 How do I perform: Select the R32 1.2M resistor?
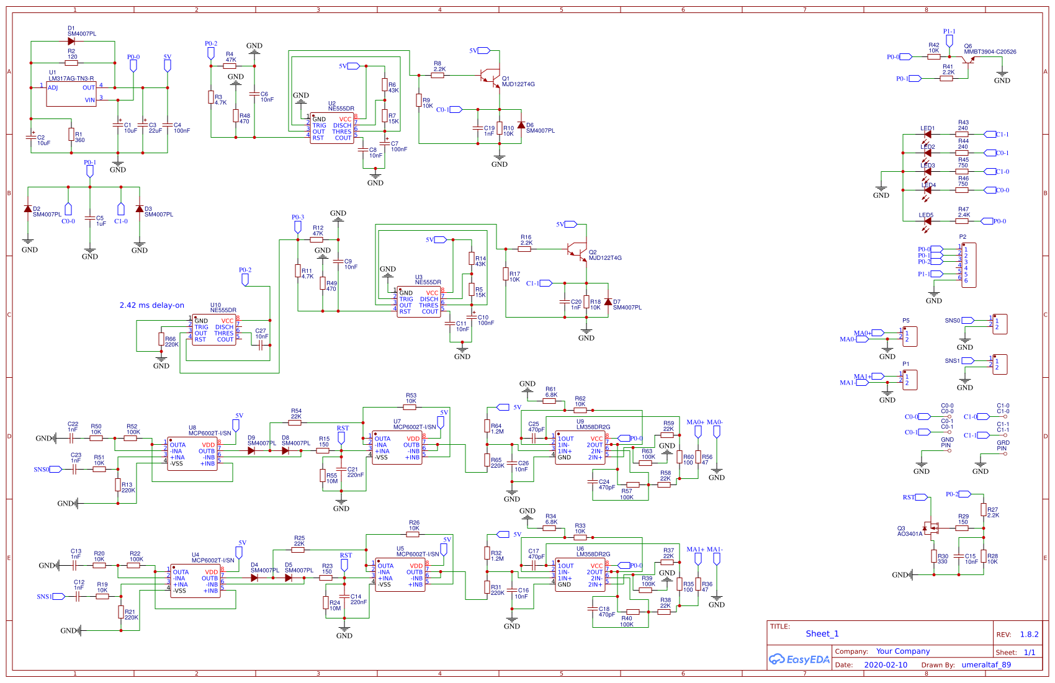[x=487, y=553]
